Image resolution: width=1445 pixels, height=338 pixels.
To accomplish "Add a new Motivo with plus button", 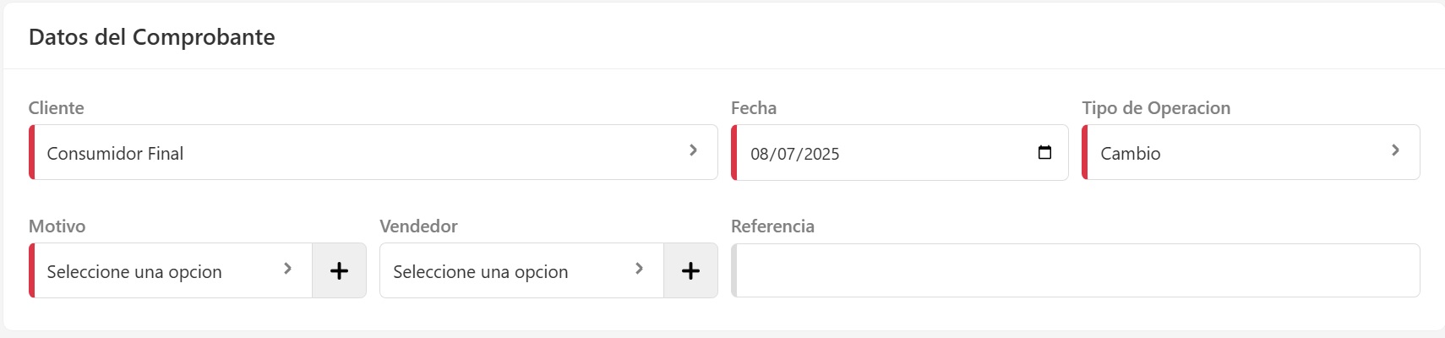I will (x=339, y=270).
